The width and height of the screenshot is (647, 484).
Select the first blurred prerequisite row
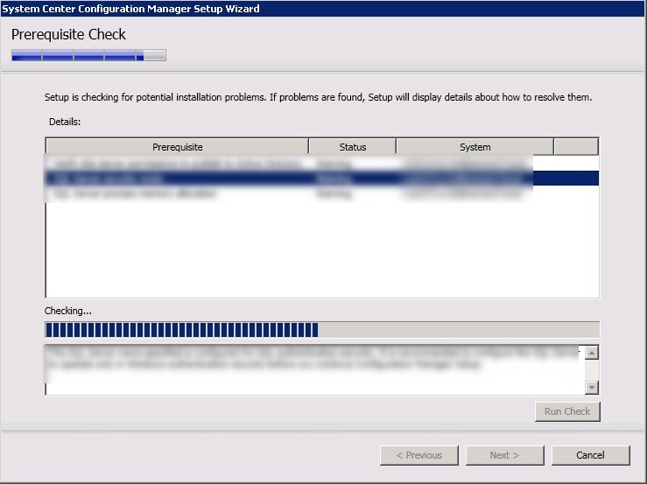tap(322, 164)
